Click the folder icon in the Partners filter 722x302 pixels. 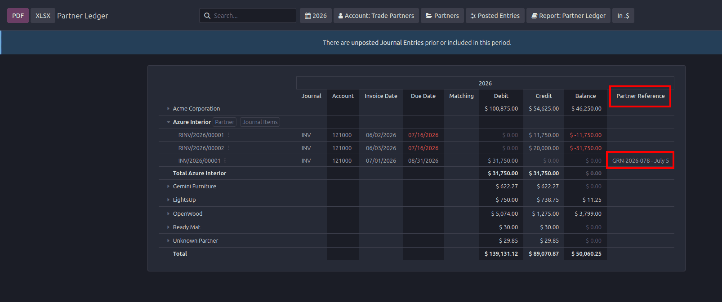coord(429,16)
